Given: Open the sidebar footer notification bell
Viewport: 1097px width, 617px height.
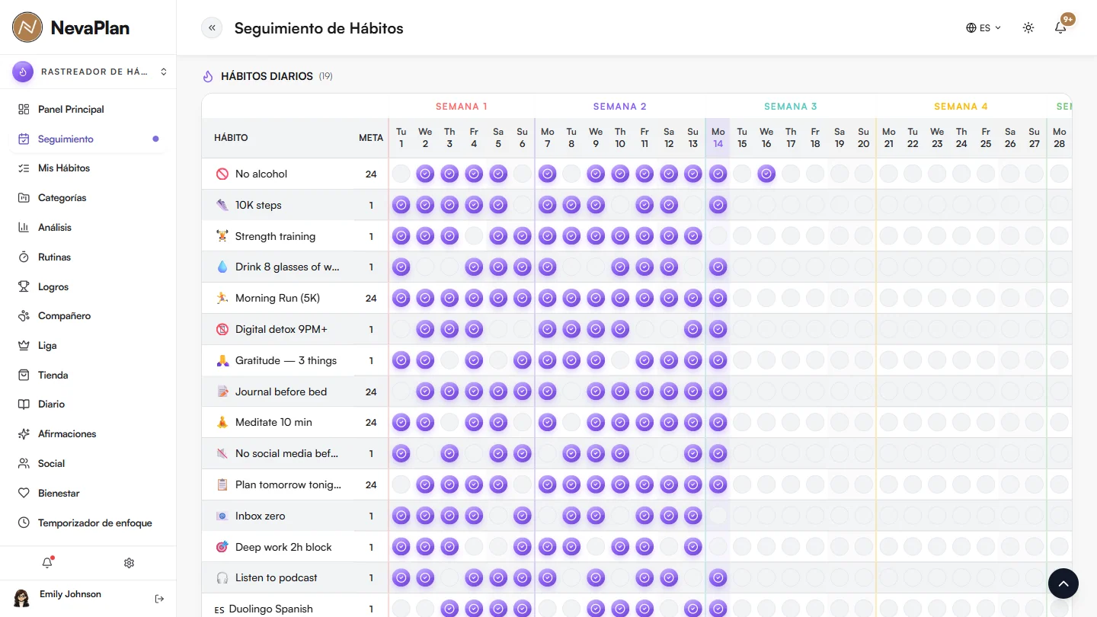Looking at the screenshot, I should (47, 563).
